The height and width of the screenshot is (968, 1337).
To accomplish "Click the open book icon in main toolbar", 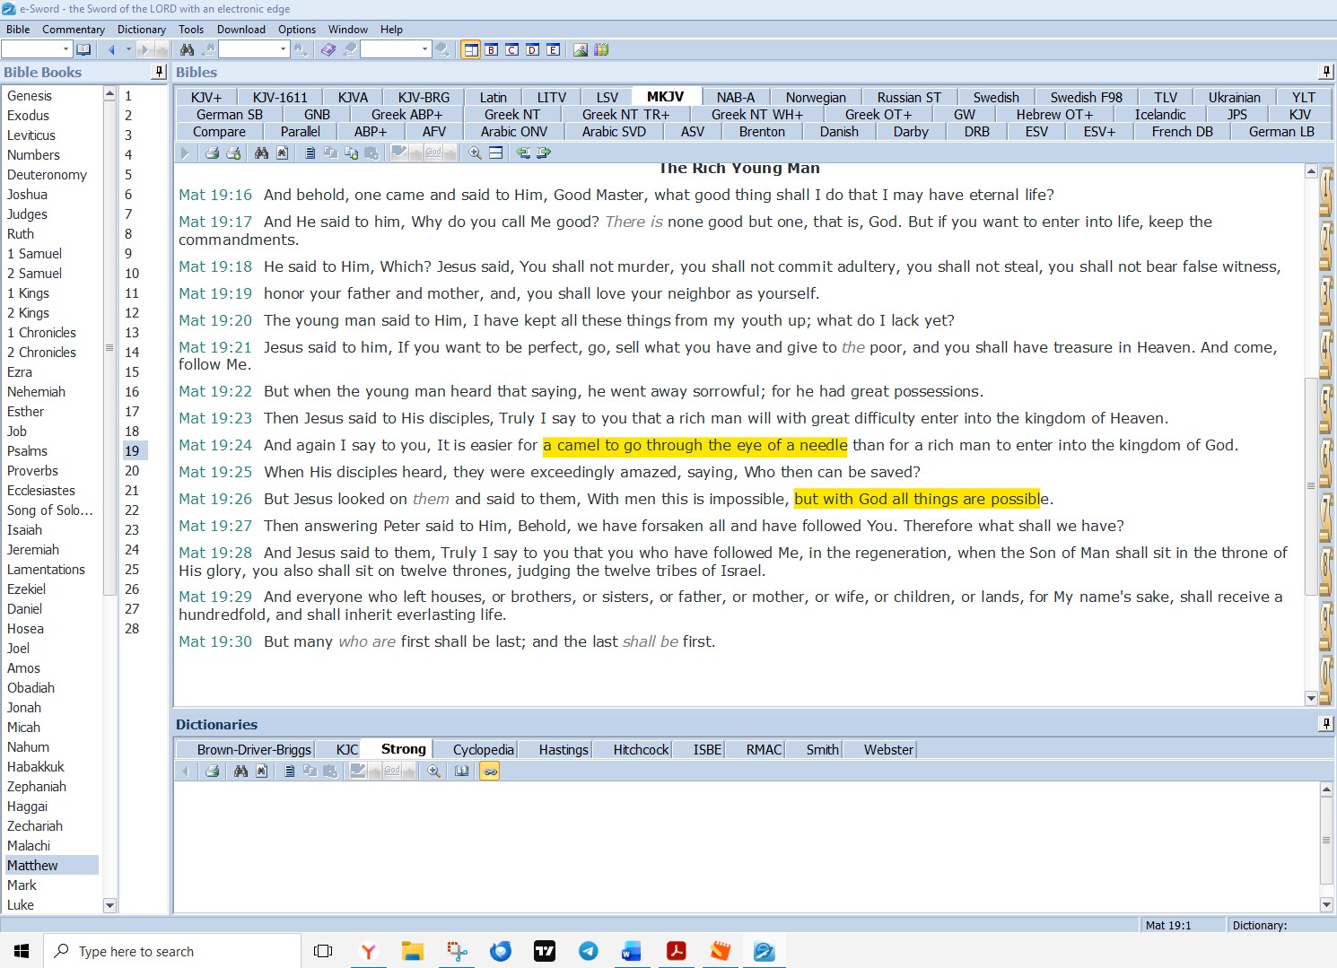I will 83,49.
